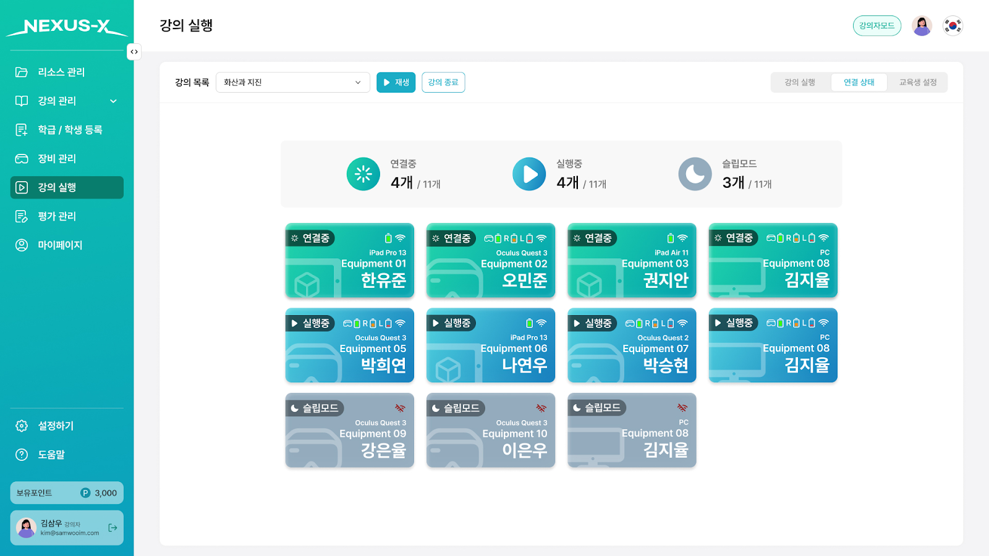Click the 3,000 points value
989x556 pixels.
106,493
